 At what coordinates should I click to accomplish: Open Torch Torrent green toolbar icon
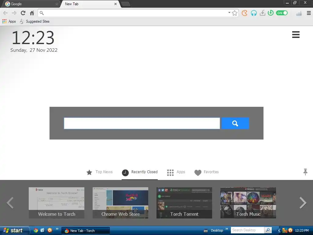(x=271, y=13)
